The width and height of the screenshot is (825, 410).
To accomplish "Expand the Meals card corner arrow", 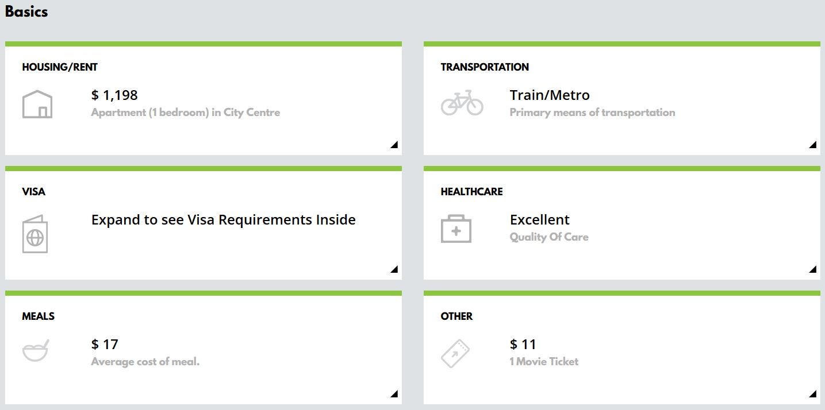I will [394, 394].
